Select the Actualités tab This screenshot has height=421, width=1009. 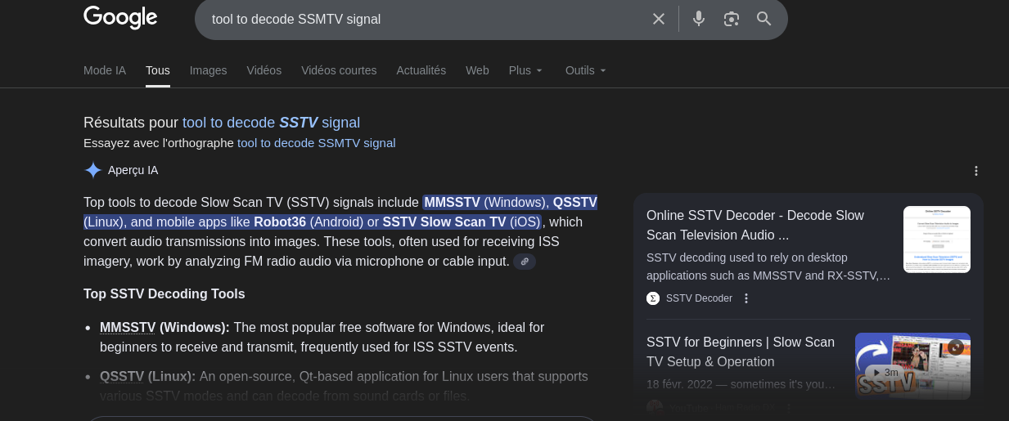(421, 70)
